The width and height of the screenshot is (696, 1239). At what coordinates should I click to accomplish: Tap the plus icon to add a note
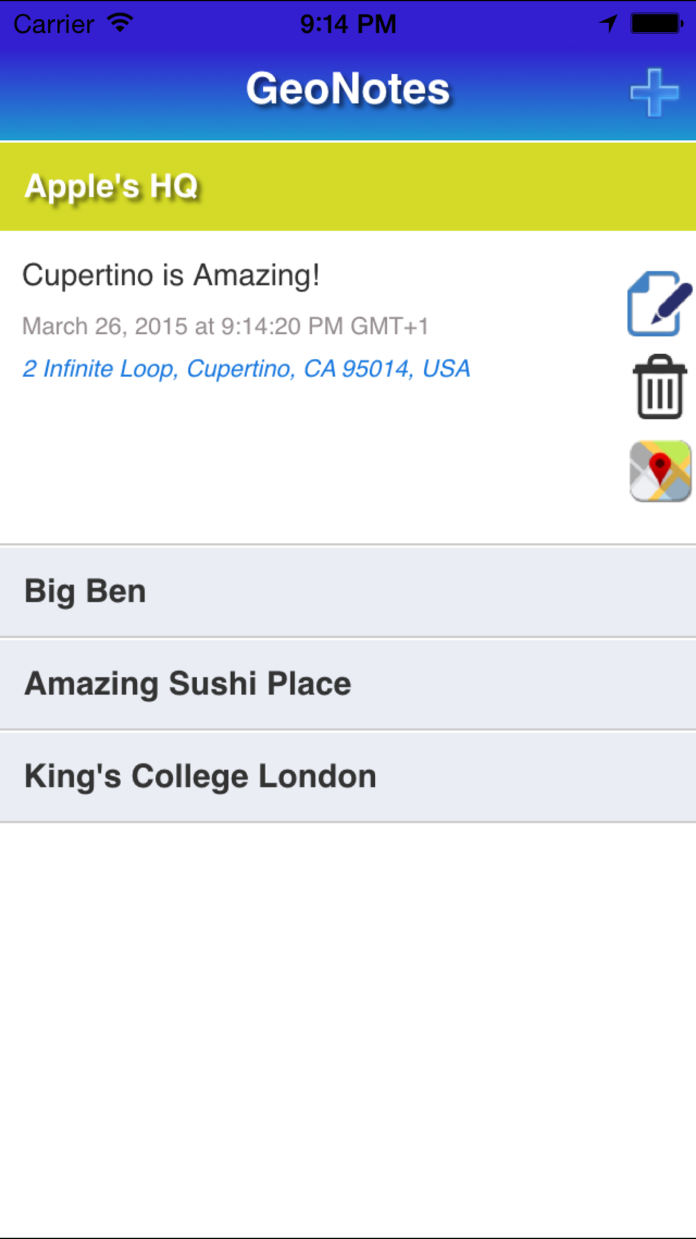coord(654,92)
